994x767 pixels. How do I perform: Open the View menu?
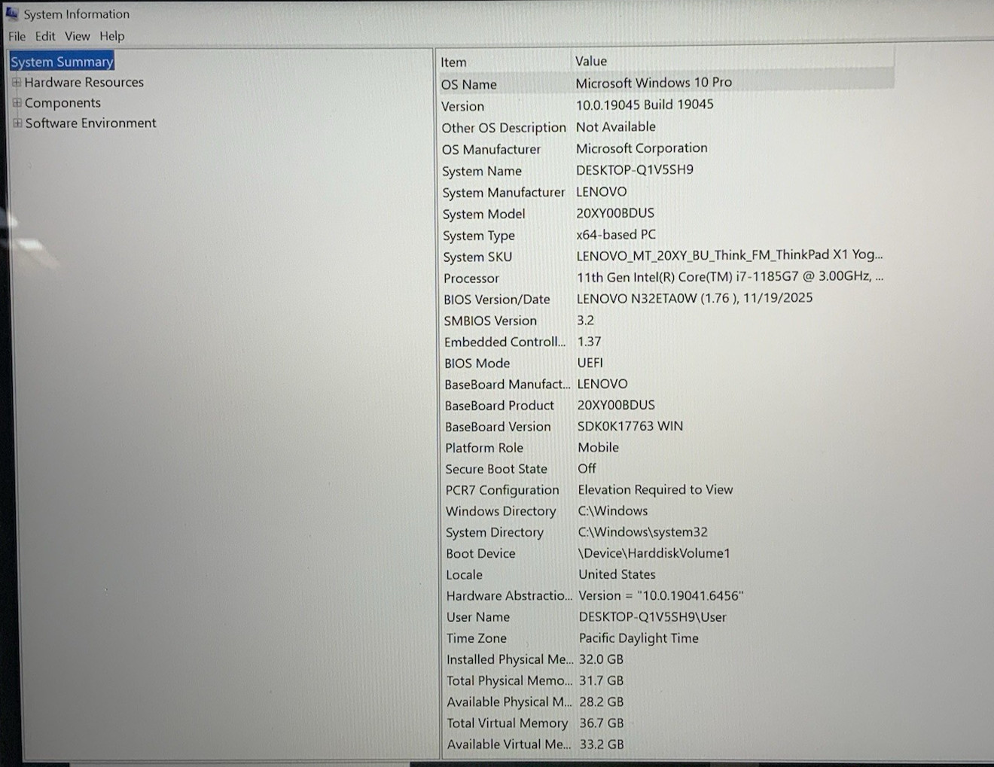(x=77, y=36)
